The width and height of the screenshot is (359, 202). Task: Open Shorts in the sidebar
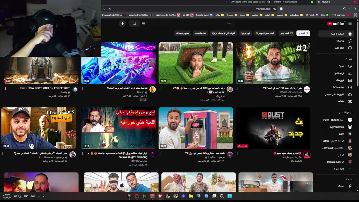coord(337,41)
